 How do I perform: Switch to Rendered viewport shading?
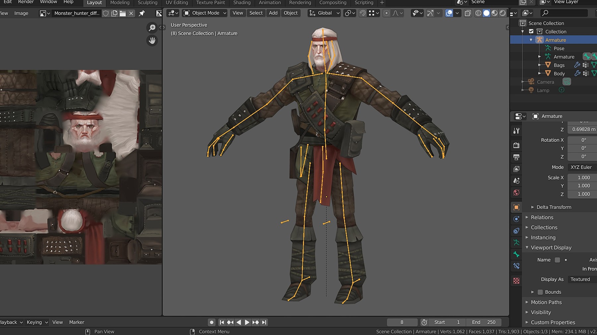coord(503,13)
